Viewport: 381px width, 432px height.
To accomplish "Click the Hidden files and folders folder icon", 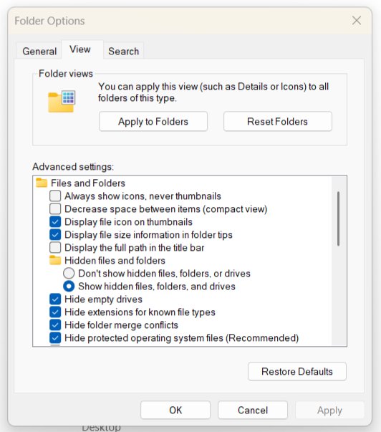I will (x=55, y=260).
